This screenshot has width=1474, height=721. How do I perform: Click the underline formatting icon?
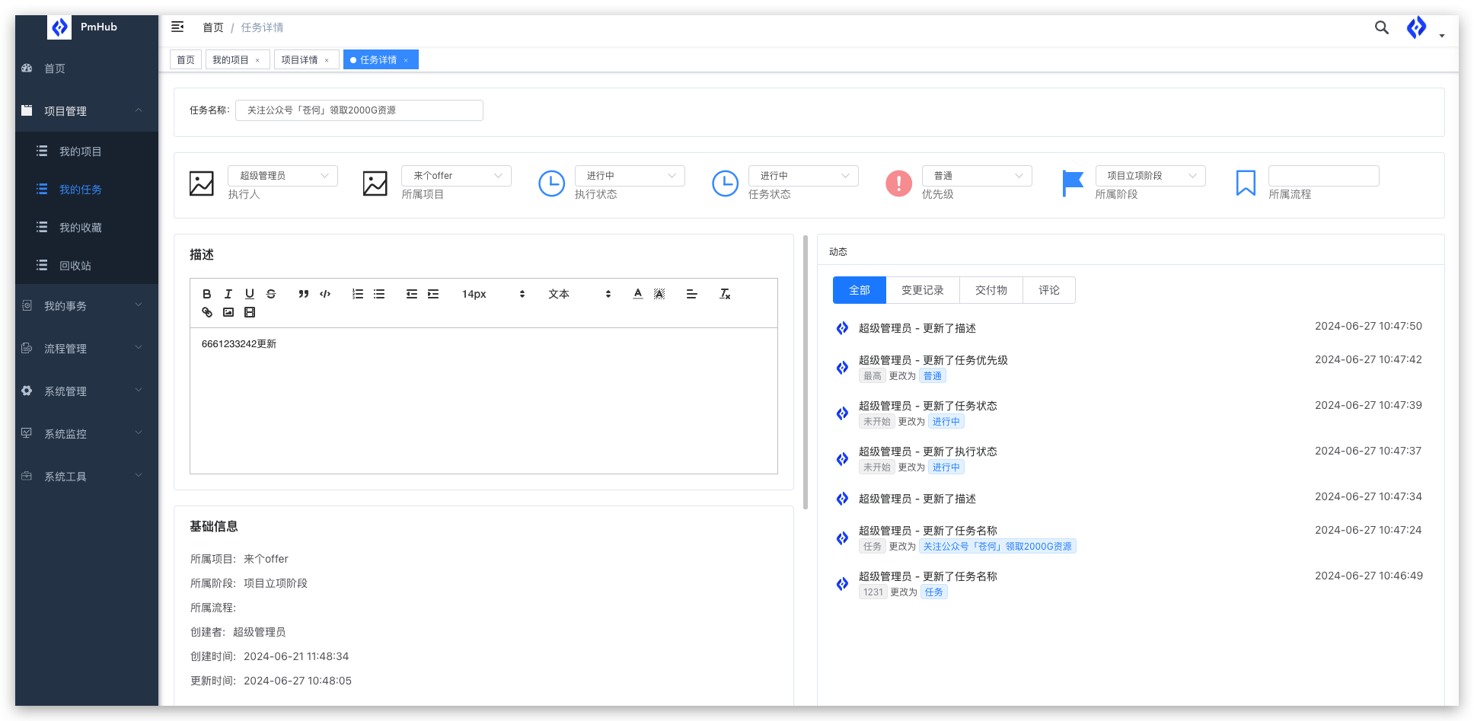point(249,294)
